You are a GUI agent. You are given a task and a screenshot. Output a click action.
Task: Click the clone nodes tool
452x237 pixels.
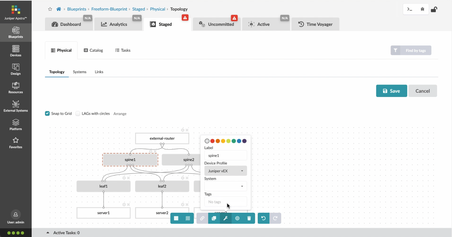214,218
